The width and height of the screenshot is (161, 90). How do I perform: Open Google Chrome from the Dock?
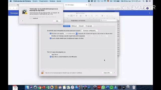(x=39, y=87)
